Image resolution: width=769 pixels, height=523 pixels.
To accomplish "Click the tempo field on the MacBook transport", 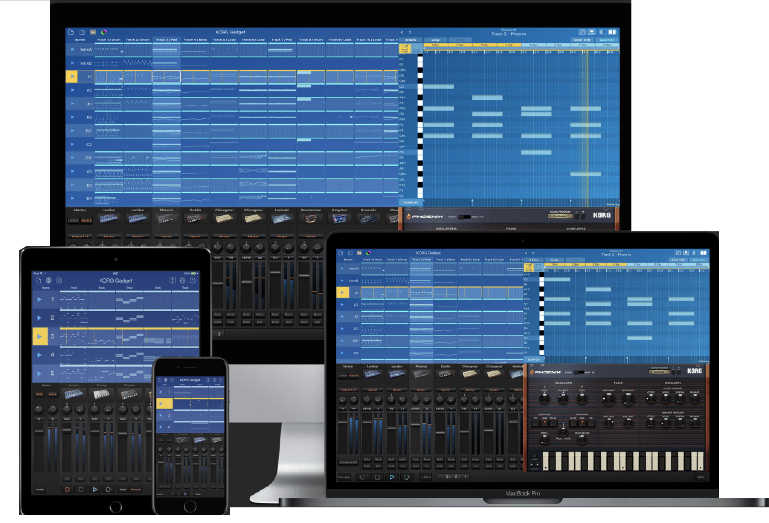I will click(426, 477).
